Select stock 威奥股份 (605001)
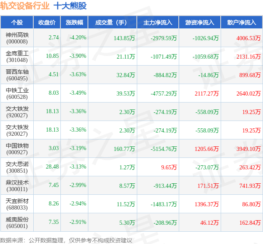The width and height of the screenshot is (263, 244). (17, 223)
